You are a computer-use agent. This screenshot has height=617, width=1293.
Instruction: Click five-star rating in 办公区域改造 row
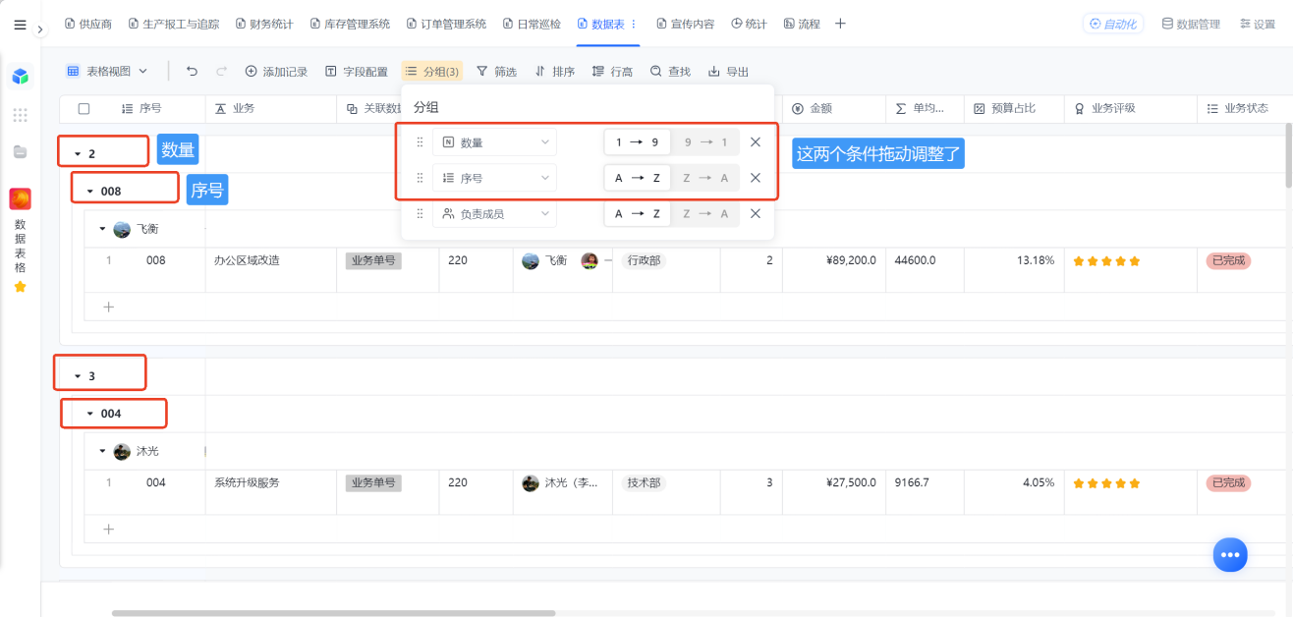[1106, 261]
